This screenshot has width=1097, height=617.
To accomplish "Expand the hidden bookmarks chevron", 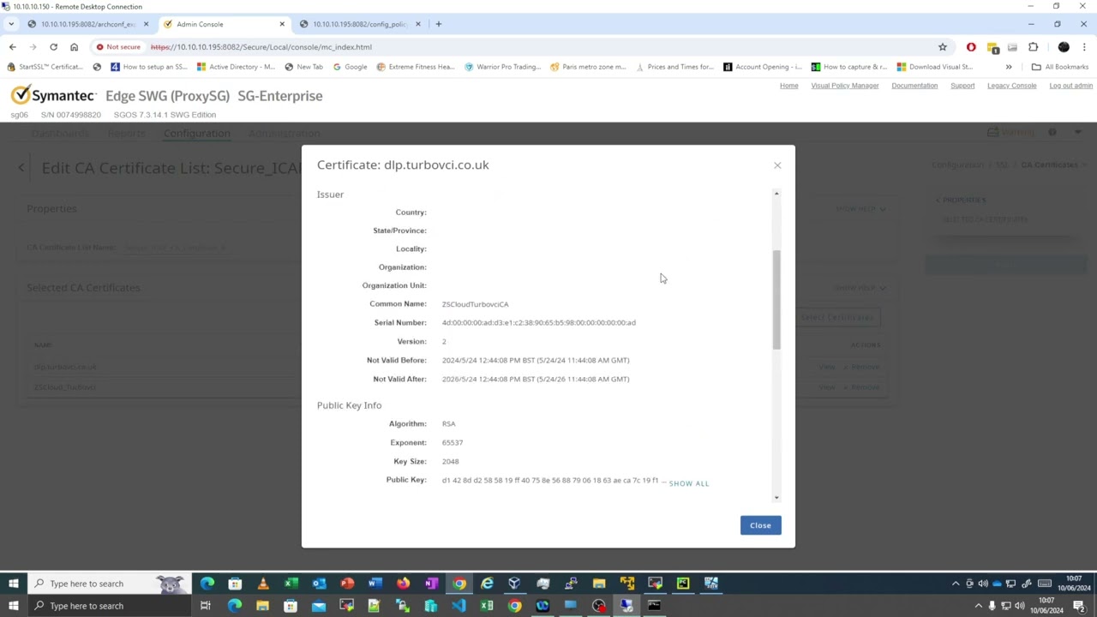I will click(1009, 67).
